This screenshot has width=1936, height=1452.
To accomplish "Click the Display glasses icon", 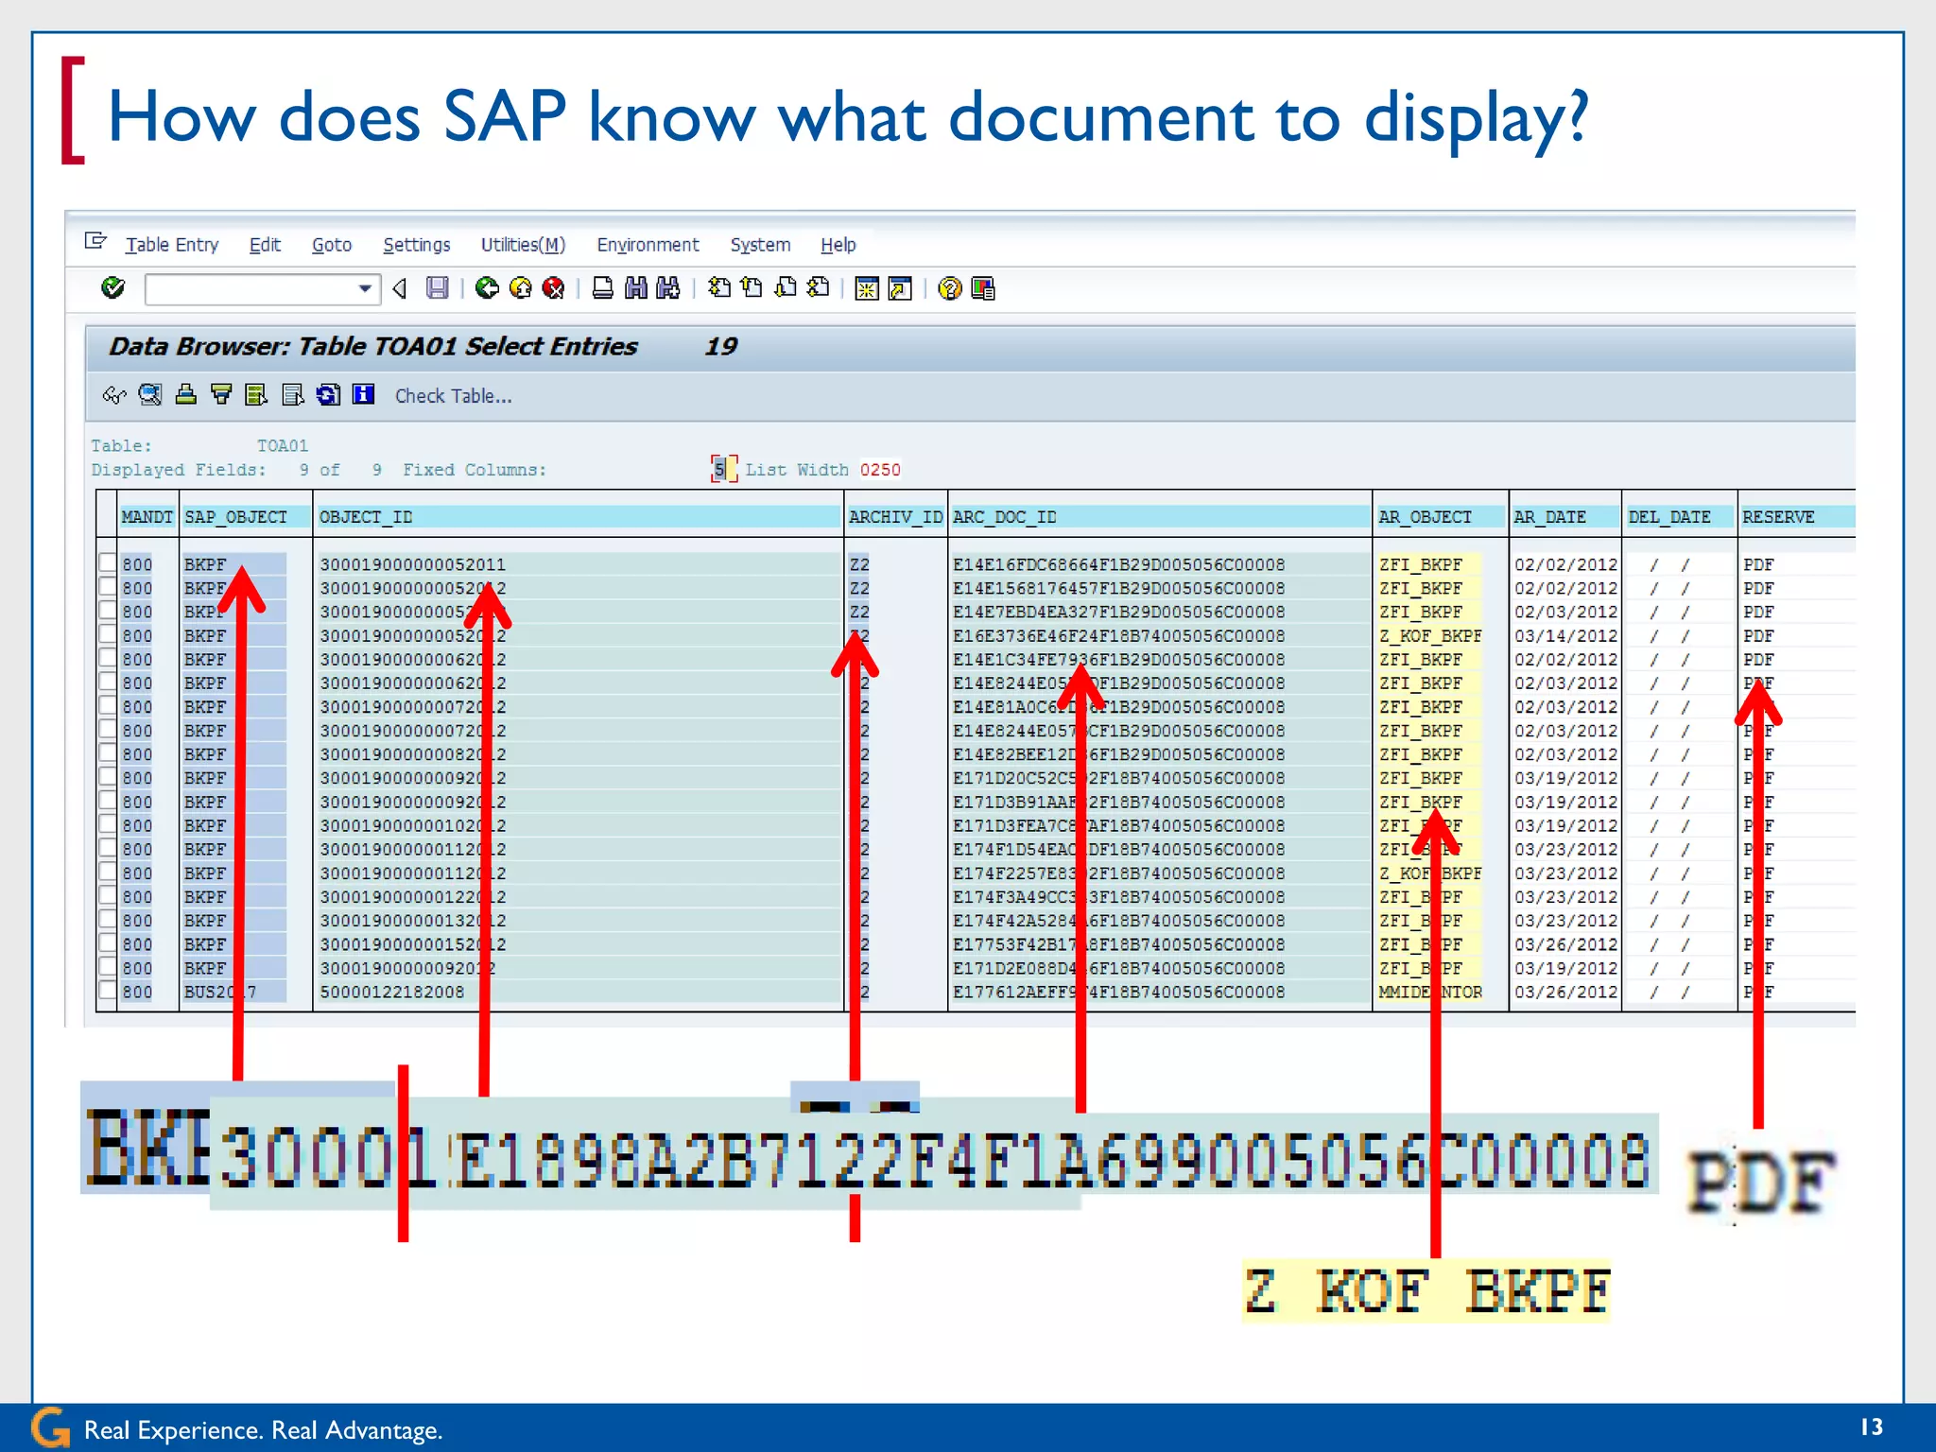I will [114, 395].
